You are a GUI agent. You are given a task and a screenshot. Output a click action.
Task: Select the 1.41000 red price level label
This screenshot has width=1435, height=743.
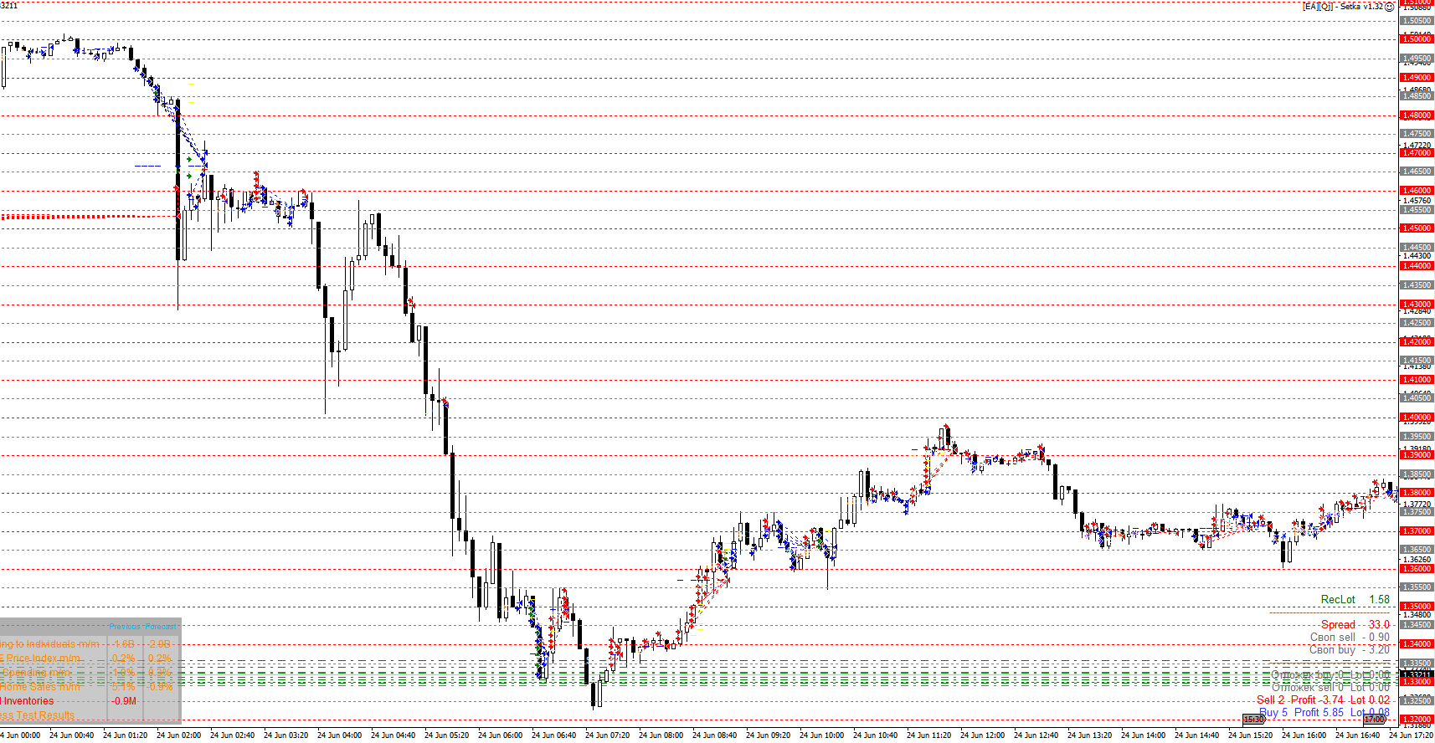(x=1417, y=380)
